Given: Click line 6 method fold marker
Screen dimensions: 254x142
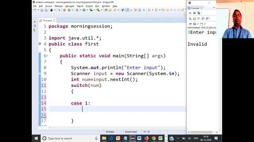Looking at the screenshot, I should [47, 56].
